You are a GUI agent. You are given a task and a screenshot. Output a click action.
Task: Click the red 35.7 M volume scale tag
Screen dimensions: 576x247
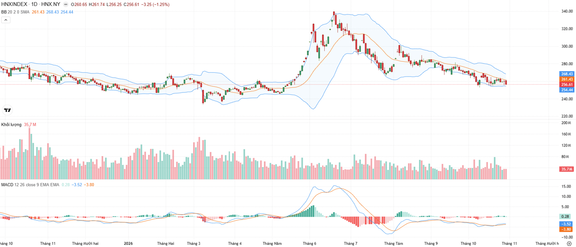click(567, 169)
